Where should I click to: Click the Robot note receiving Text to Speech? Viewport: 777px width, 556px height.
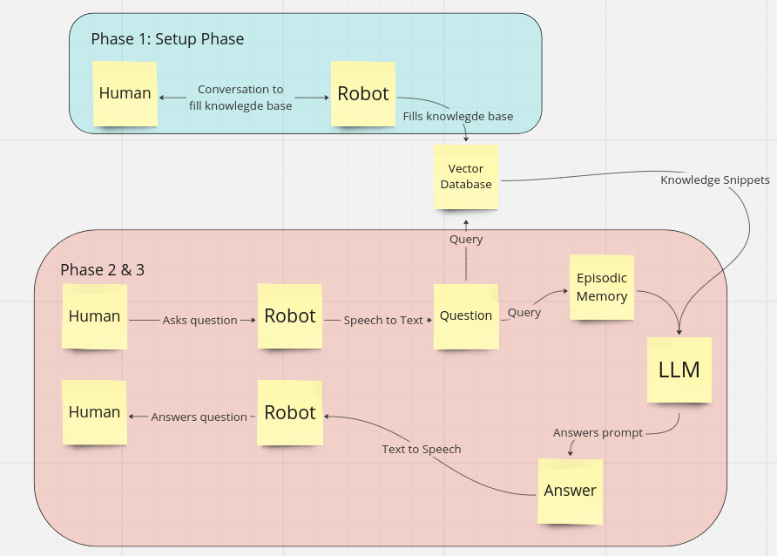(x=289, y=413)
